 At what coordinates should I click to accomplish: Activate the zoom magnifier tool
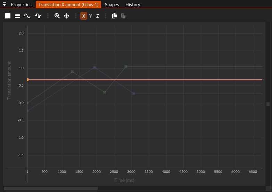tap(57, 16)
